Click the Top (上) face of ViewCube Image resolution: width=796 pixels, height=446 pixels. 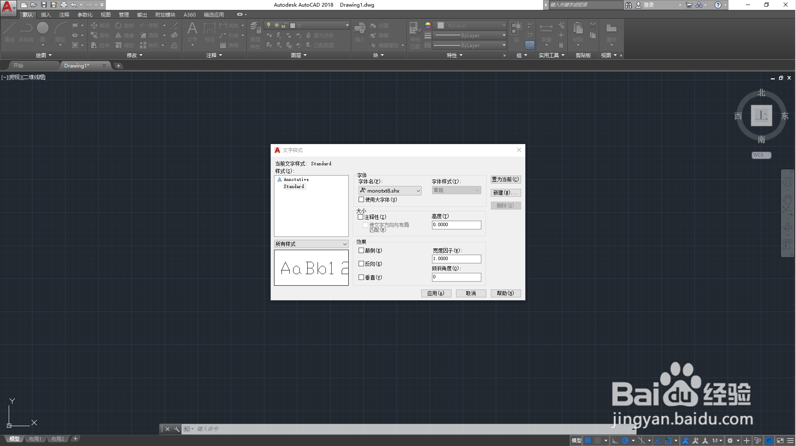pos(762,116)
